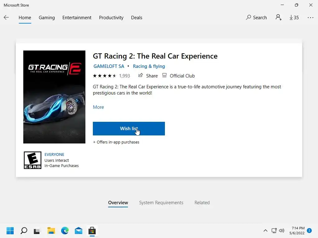Click the Share icon

tap(141, 76)
